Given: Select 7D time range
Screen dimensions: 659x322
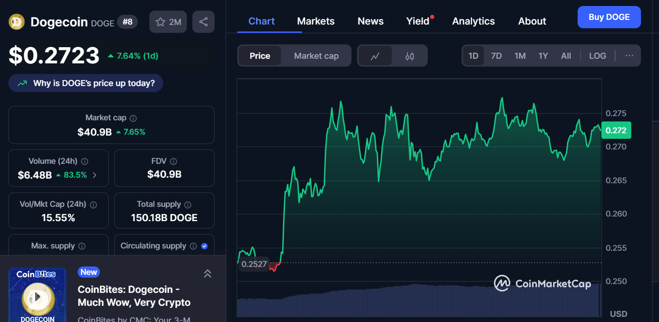Looking at the screenshot, I should (x=496, y=56).
